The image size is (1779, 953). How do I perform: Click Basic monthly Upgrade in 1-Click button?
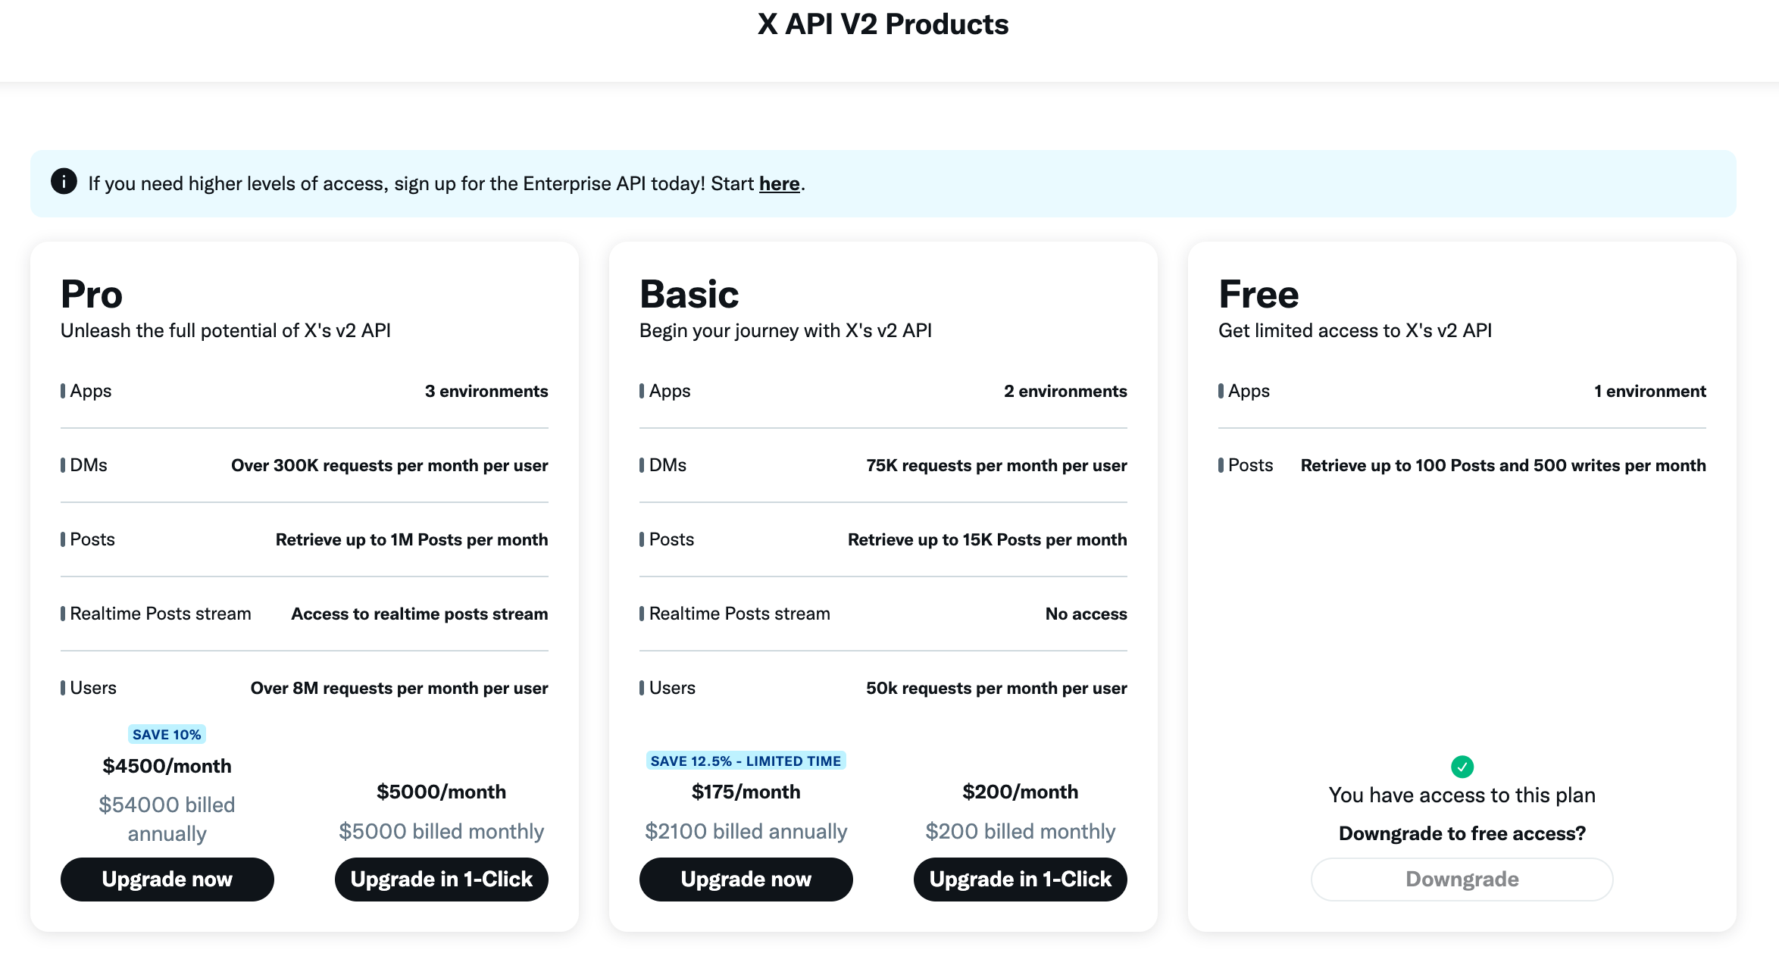point(1021,879)
